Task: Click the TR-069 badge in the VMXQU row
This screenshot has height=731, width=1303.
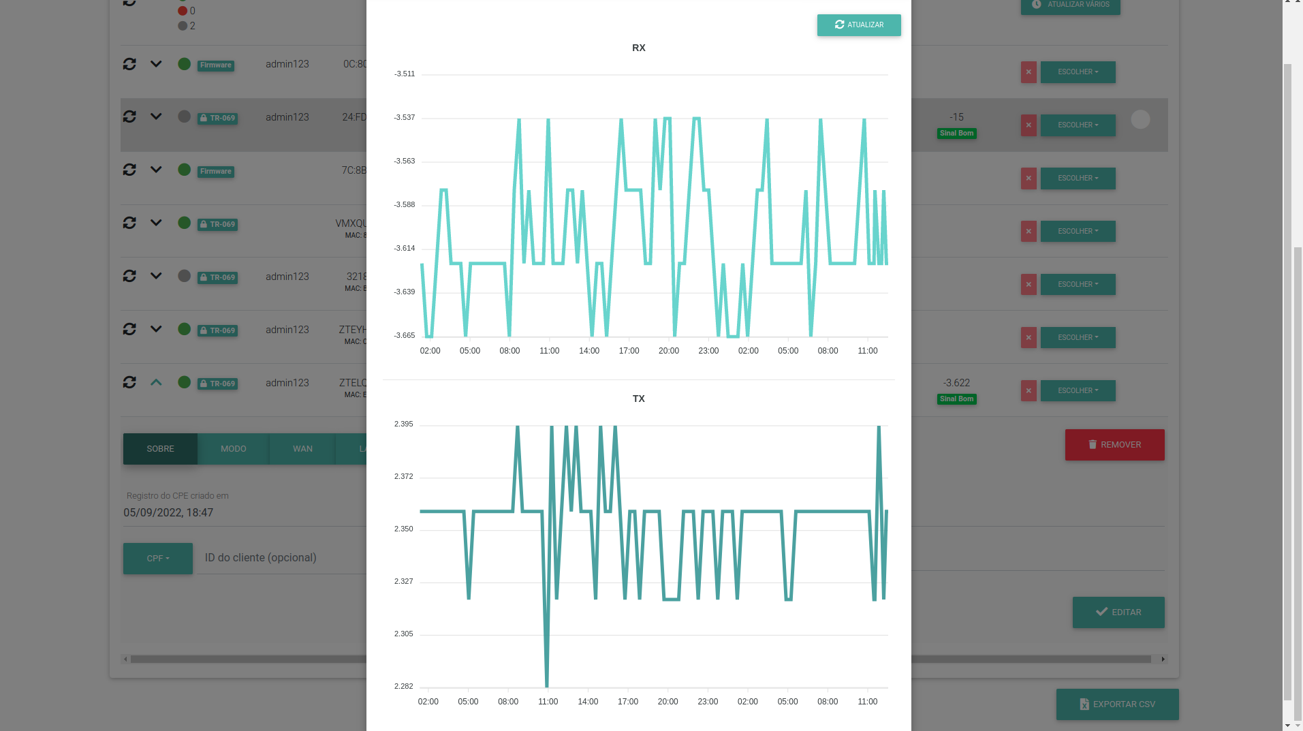Action: (217, 224)
